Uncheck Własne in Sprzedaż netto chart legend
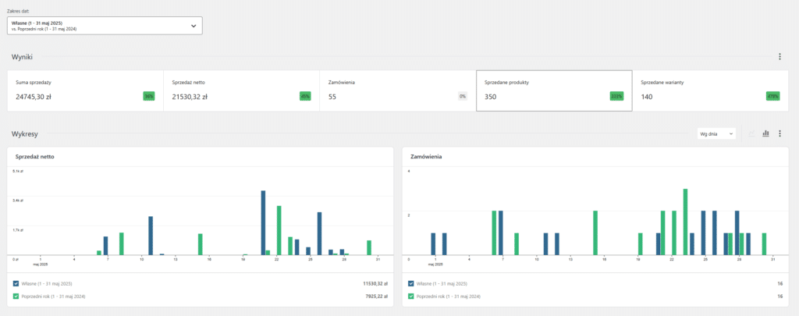This screenshot has height=316, width=799. (16, 284)
